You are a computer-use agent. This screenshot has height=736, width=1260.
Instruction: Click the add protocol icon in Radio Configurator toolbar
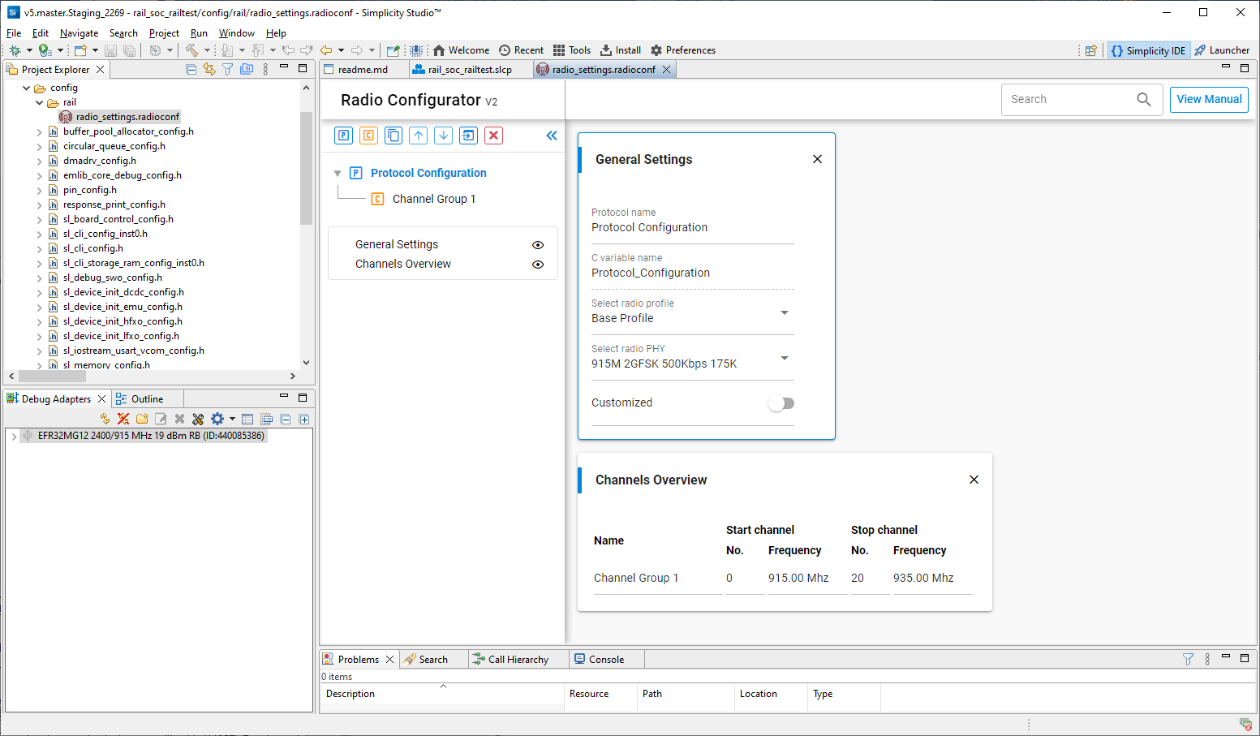344,136
